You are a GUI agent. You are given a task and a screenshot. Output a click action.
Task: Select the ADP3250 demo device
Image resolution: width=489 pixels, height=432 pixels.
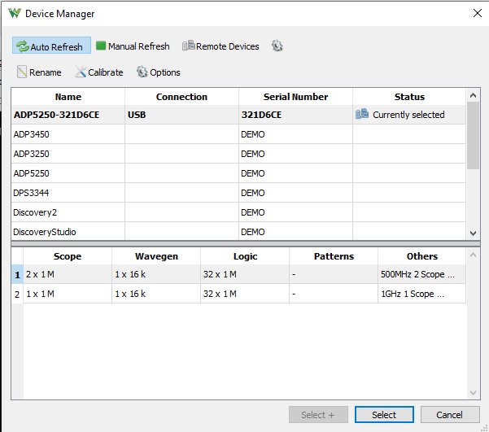[x=238, y=154]
